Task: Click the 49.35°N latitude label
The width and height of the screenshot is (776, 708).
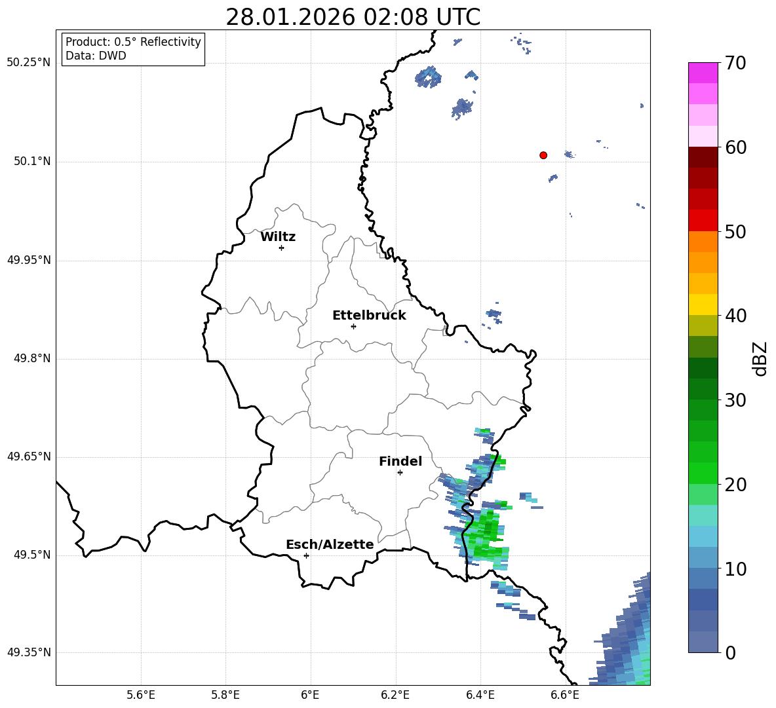Action: pyautogui.click(x=29, y=652)
